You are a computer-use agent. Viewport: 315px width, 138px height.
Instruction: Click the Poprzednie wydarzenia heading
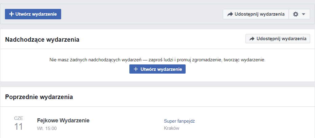click(x=39, y=97)
